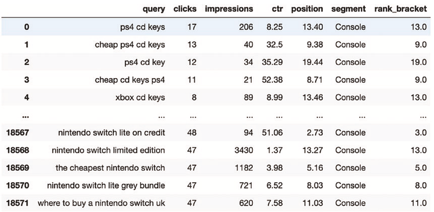Select the xbox cd keys cell
Image resolution: width=434 pixels, height=212 pixels.
(x=141, y=98)
